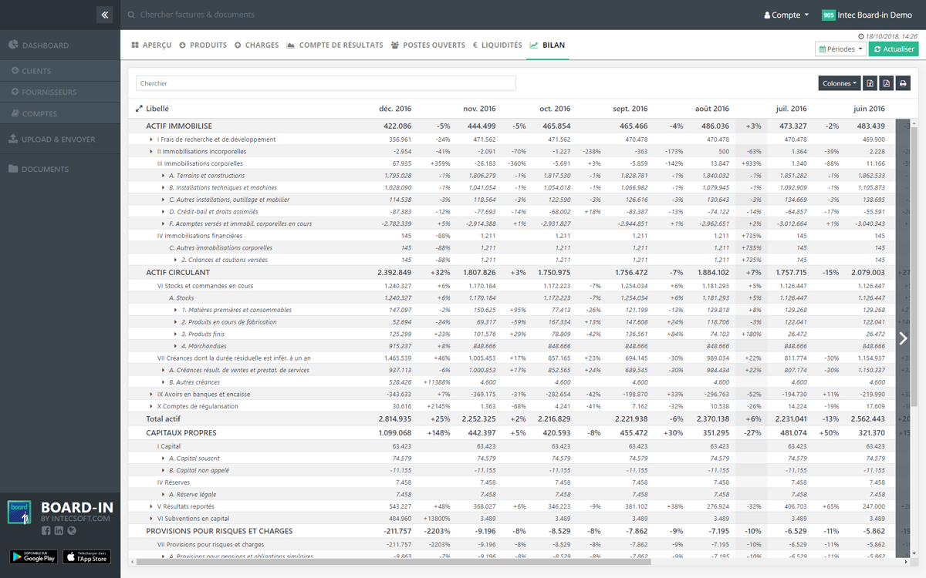Open the Facebook icon in sidebar
Image resolution: width=926 pixels, height=578 pixels.
click(46, 530)
